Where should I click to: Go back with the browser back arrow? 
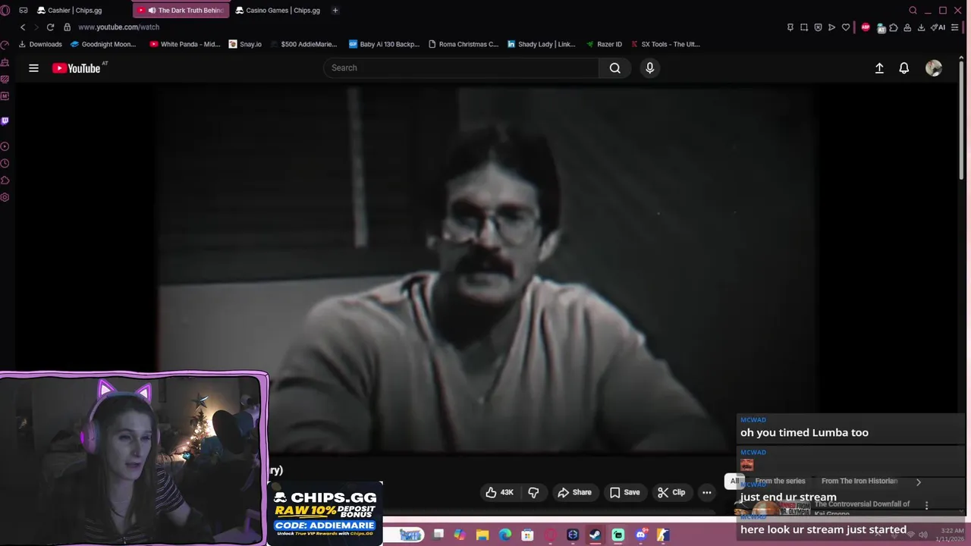(23, 27)
